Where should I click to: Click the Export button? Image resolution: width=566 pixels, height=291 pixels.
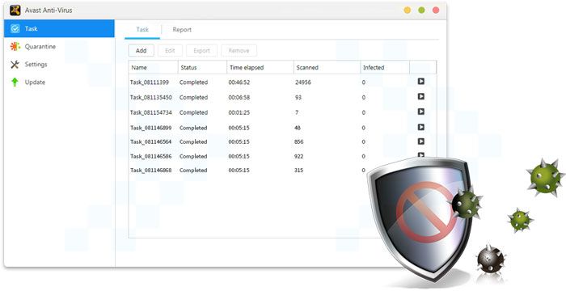point(202,51)
